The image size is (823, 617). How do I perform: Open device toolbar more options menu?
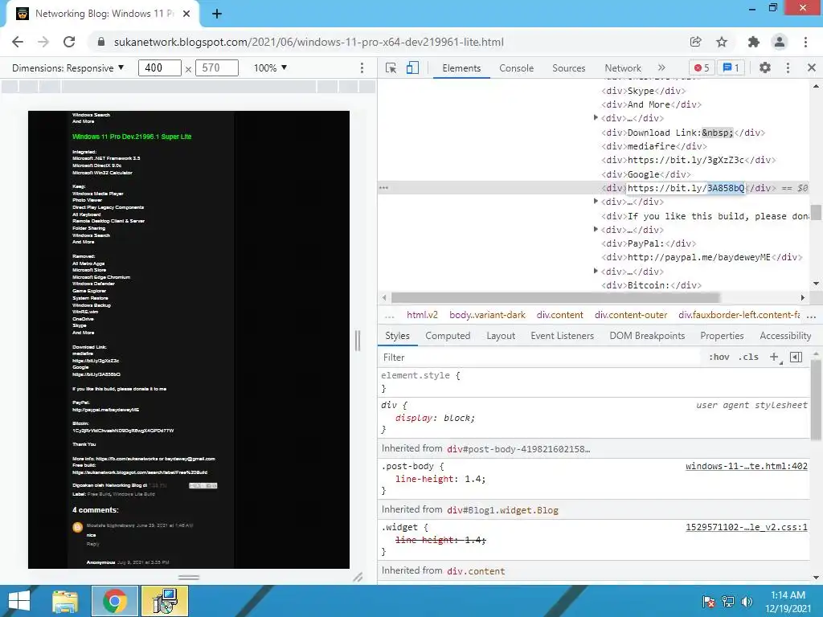click(x=362, y=68)
